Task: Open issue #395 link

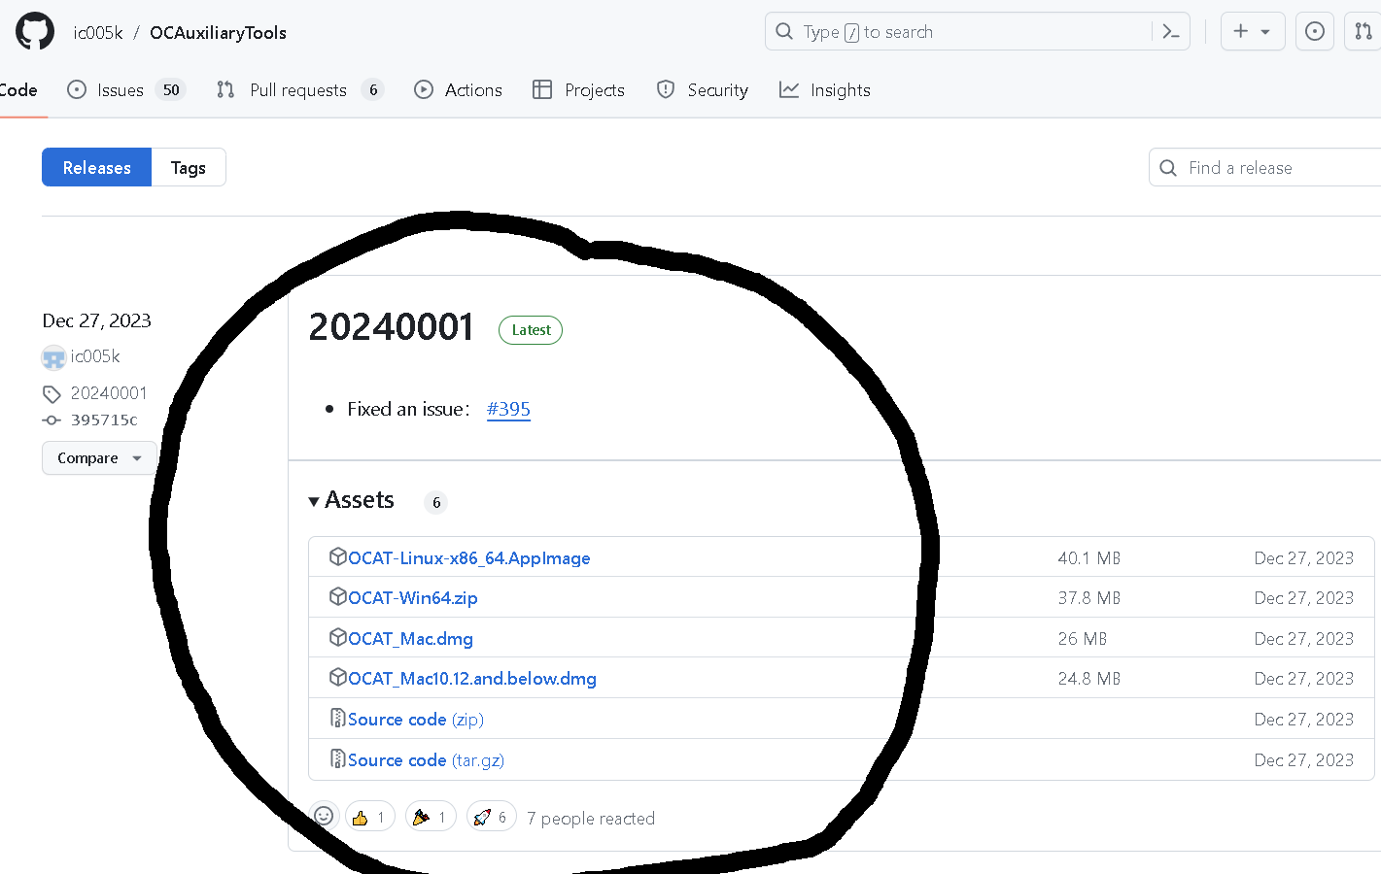Action: [x=508, y=409]
